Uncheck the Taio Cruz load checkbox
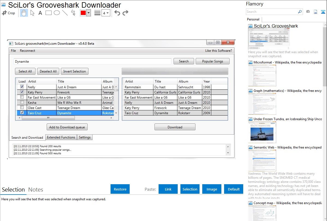 coord(22,113)
